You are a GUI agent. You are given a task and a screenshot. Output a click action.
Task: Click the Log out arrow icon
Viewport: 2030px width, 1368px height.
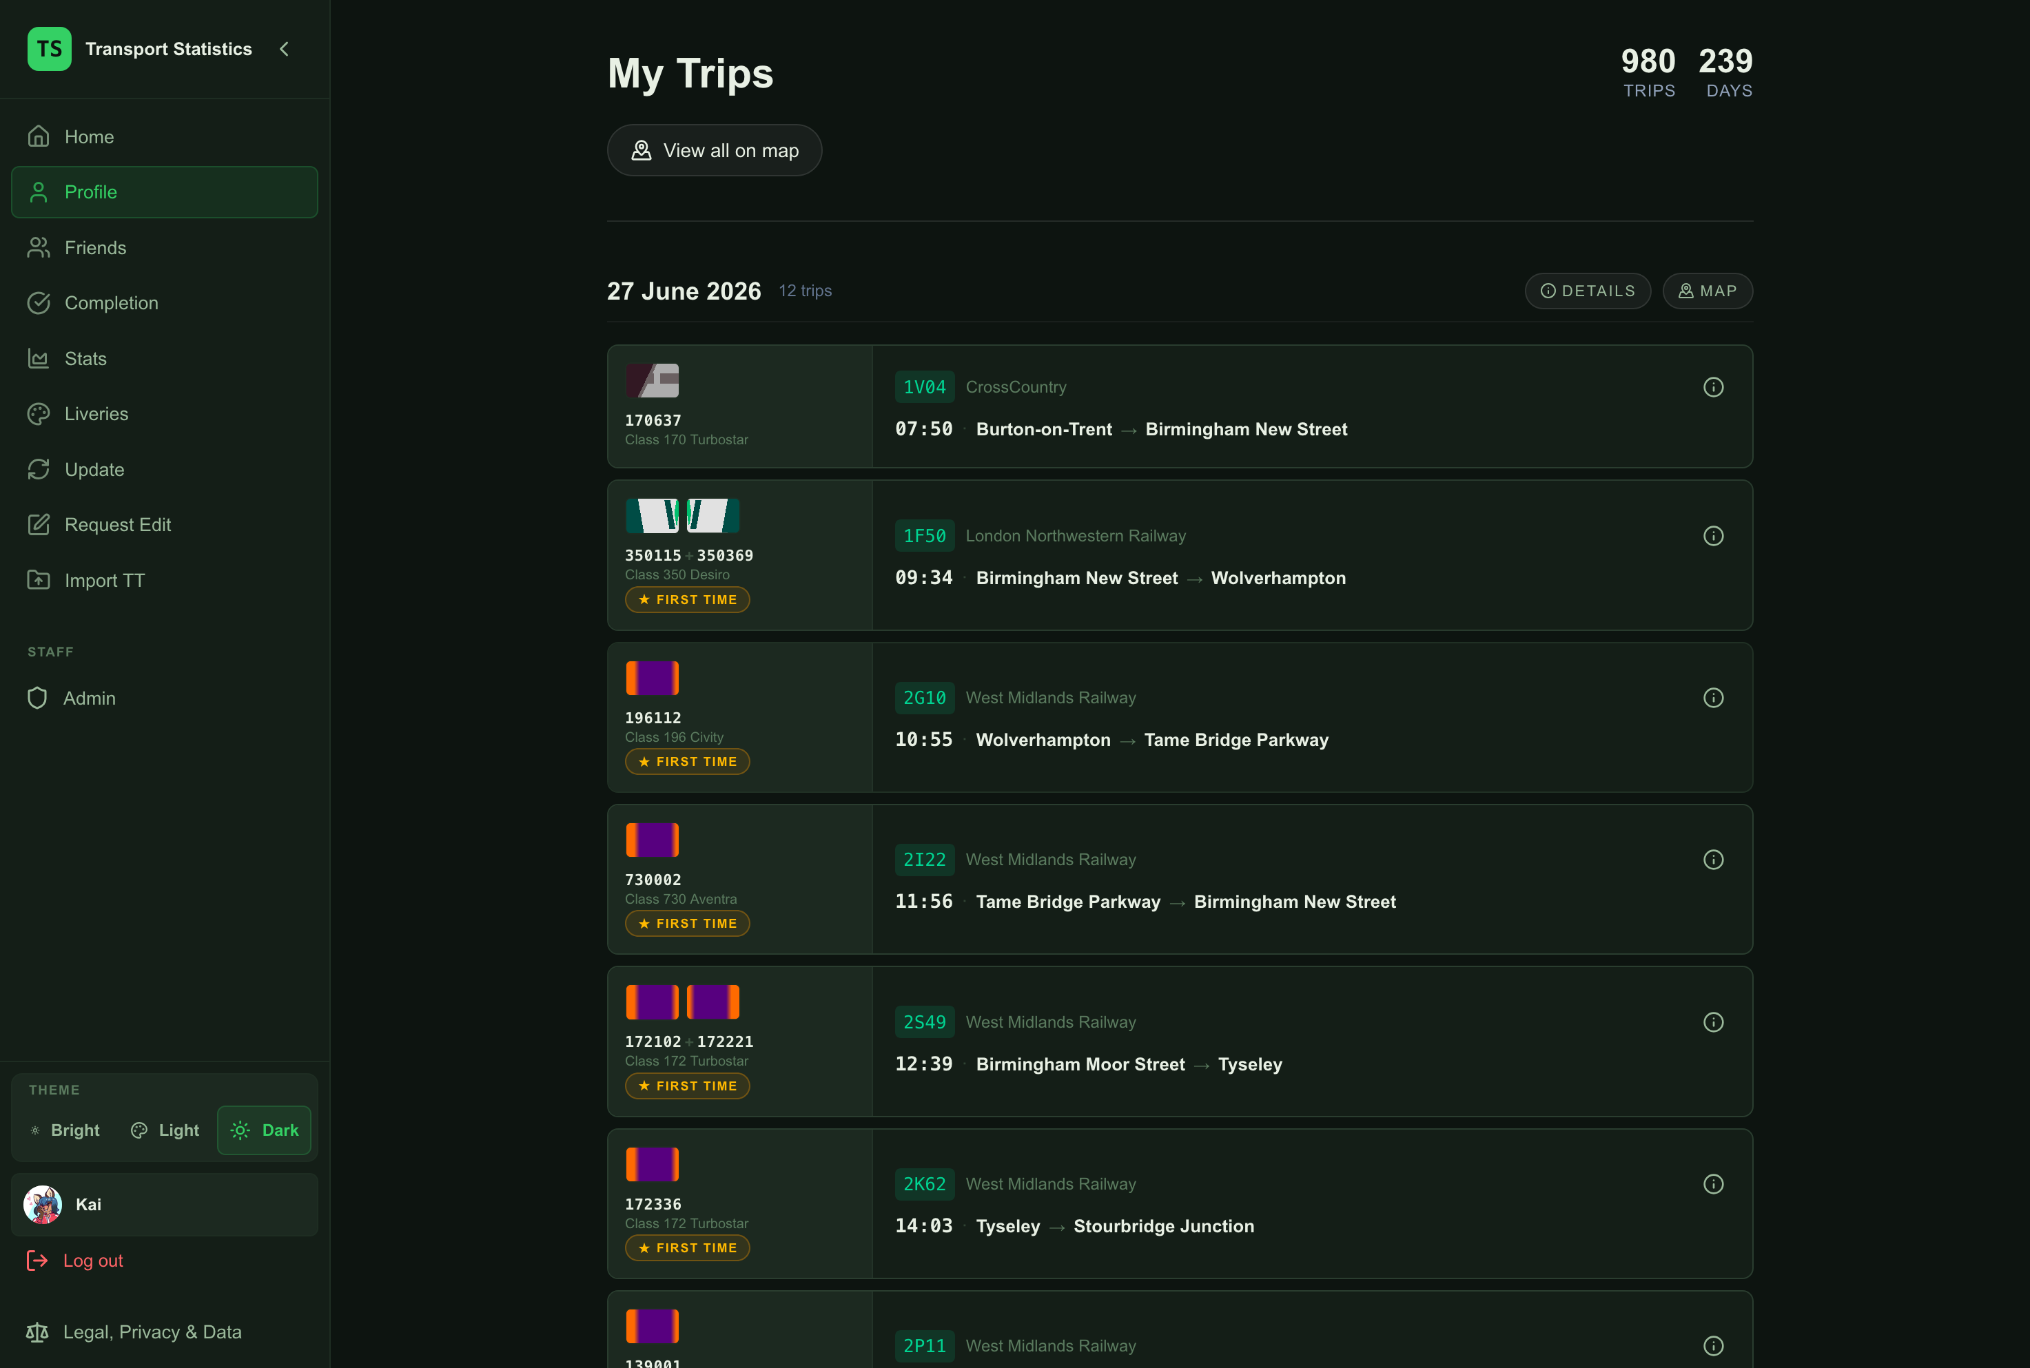(x=37, y=1261)
